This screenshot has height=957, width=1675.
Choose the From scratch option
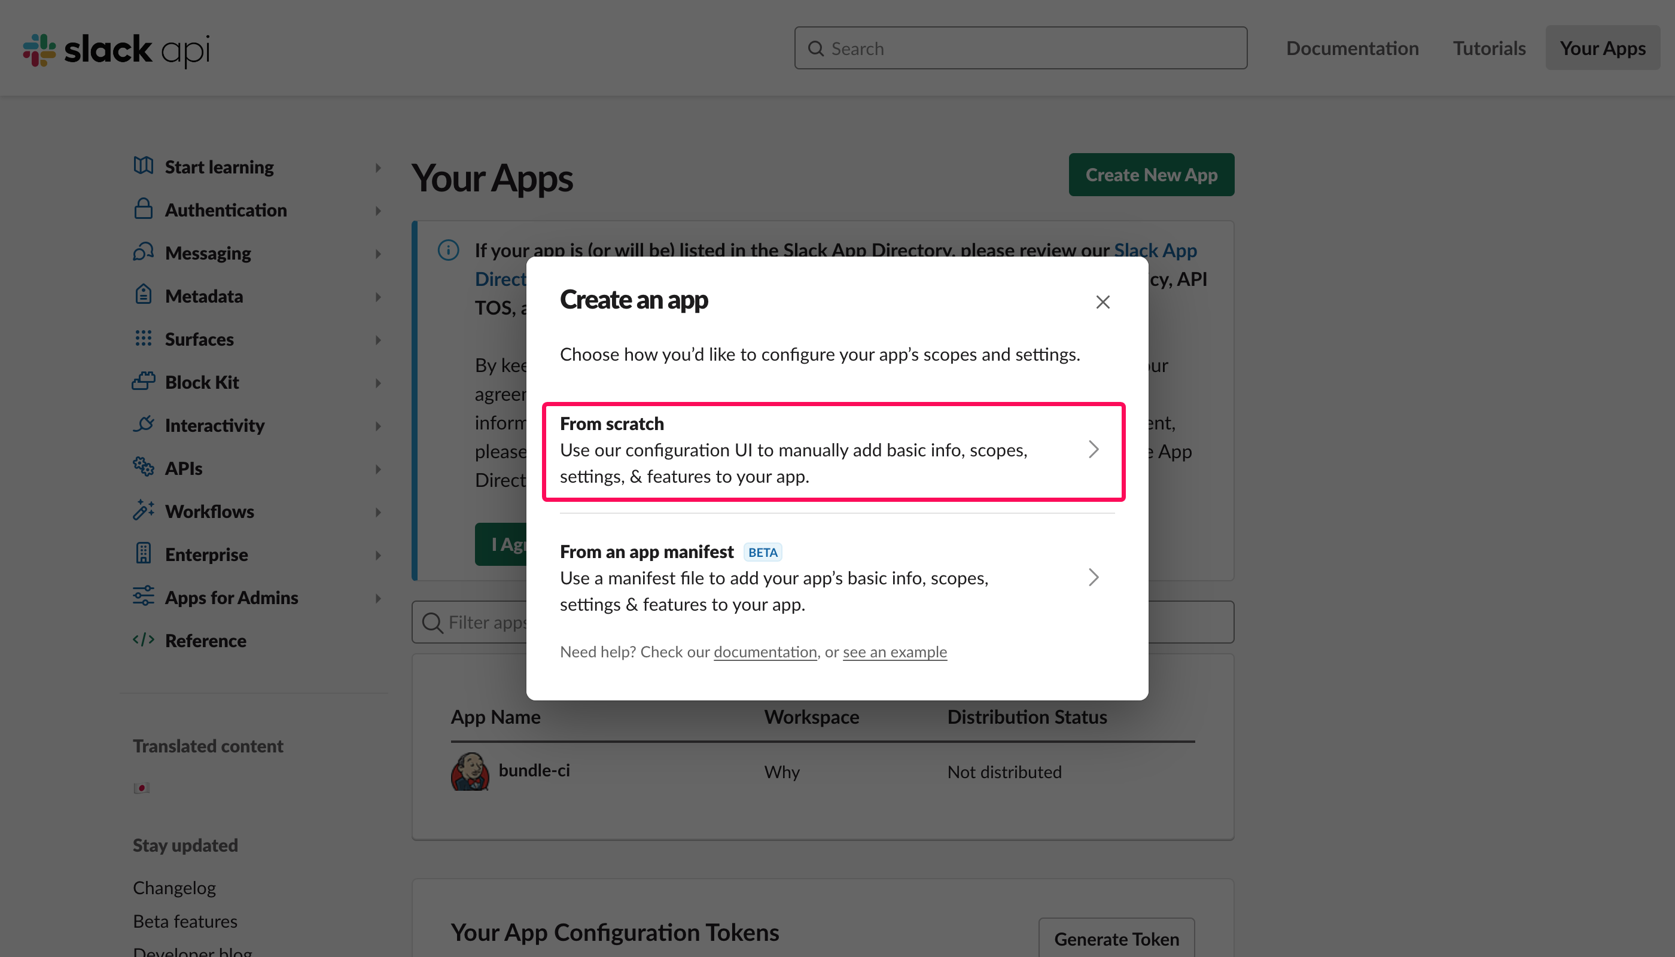833,451
